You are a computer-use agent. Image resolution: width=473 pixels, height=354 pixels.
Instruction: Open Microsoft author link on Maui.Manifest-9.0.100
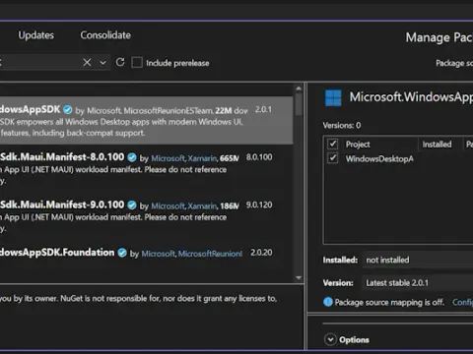(169, 206)
